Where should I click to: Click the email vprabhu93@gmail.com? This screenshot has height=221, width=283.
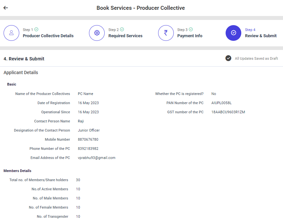(x=97, y=158)
